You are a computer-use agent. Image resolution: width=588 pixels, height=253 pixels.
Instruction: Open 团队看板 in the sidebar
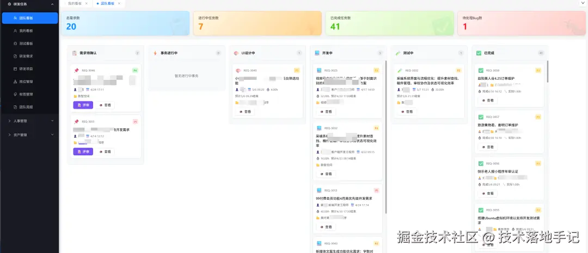pos(30,18)
